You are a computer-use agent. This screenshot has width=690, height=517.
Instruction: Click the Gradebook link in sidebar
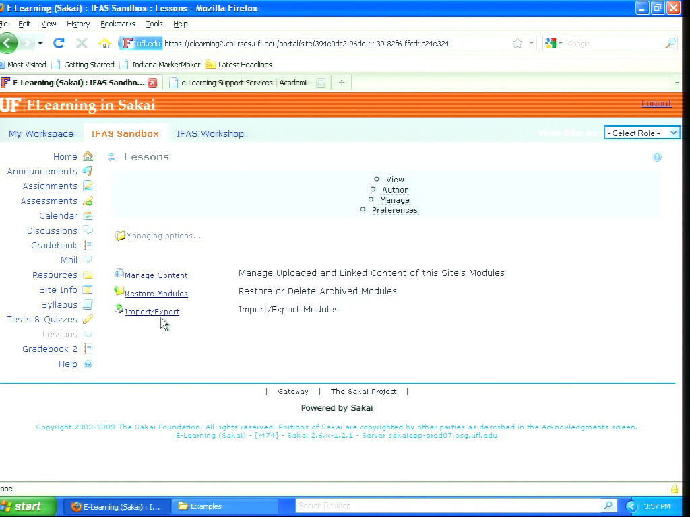(54, 245)
